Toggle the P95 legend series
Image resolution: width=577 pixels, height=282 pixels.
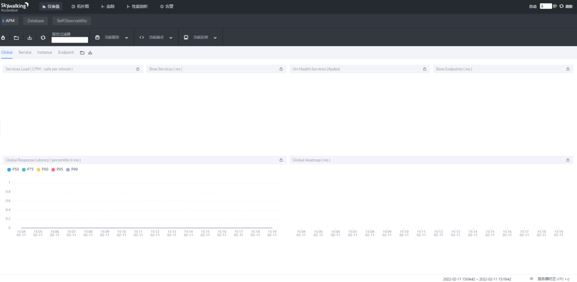tap(57, 170)
